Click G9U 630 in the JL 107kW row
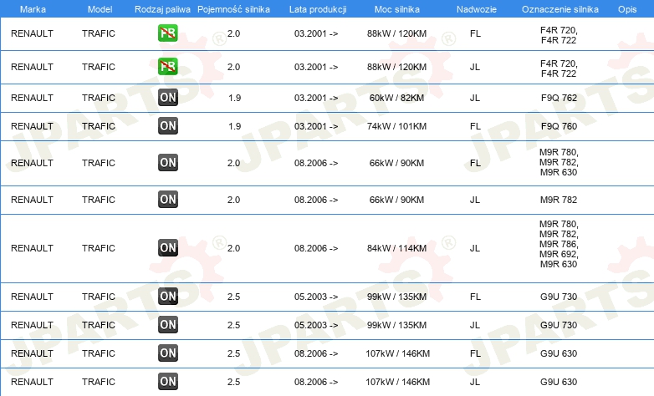654x396 pixels. point(559,382)
